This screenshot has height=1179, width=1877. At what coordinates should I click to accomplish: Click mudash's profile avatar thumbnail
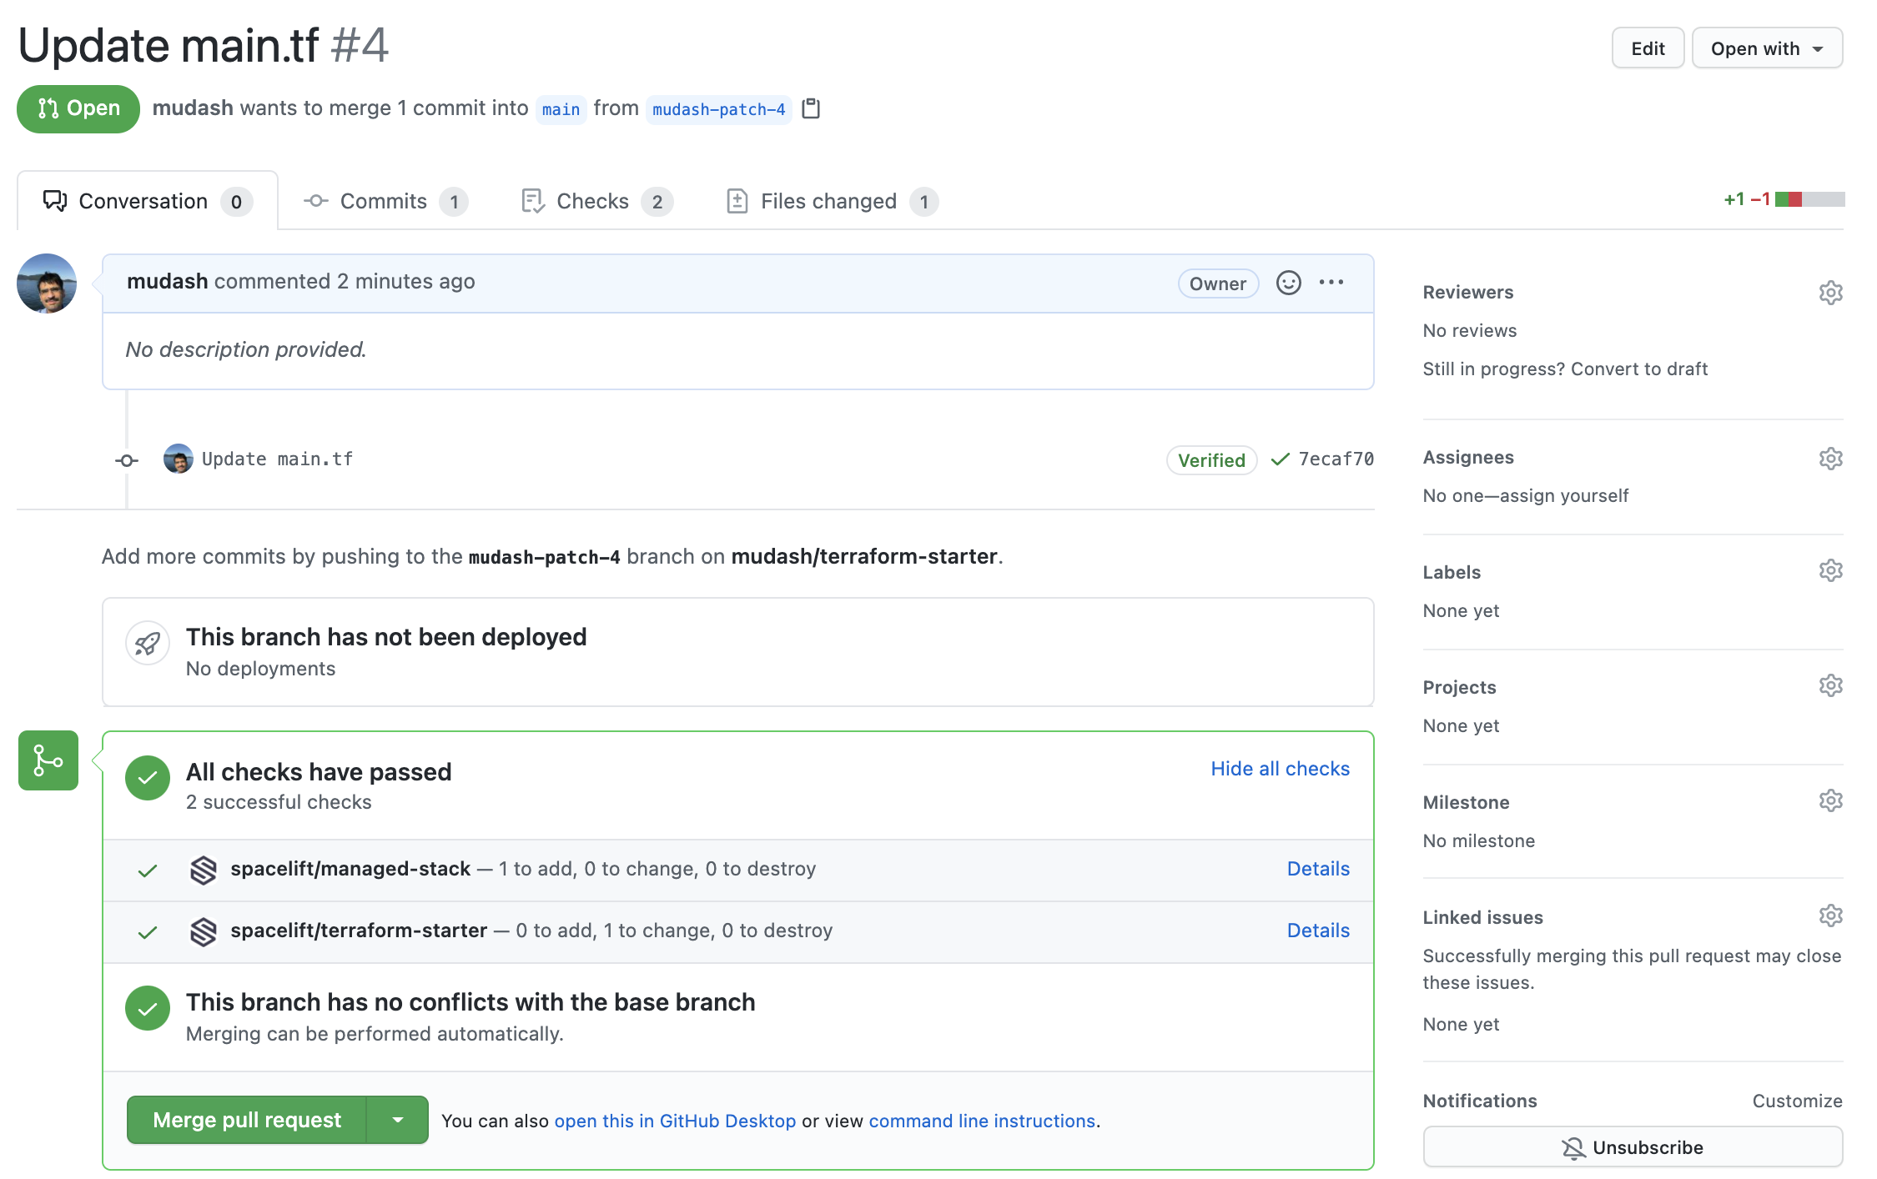point(47,283)
